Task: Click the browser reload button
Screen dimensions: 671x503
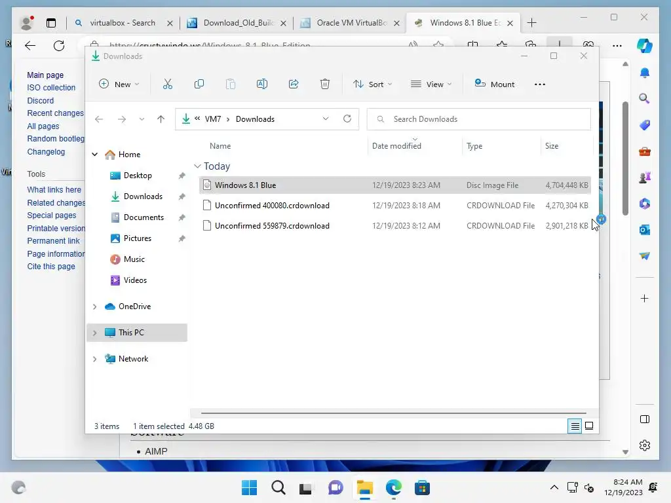Action: point(59,46)
